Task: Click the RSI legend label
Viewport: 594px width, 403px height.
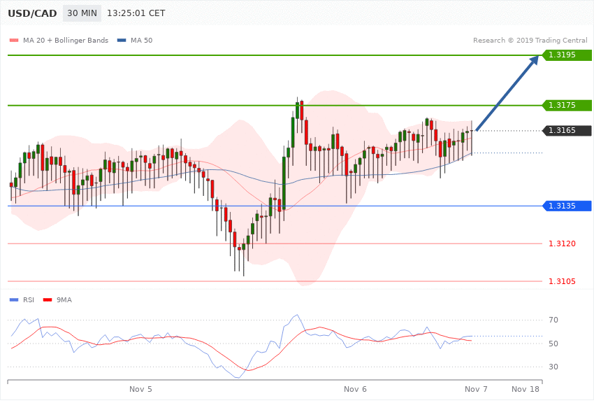Action: point(29,300)
